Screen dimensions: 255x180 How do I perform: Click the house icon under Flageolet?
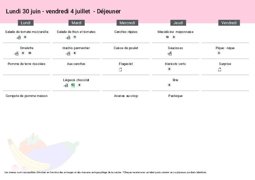click(120, 69)
